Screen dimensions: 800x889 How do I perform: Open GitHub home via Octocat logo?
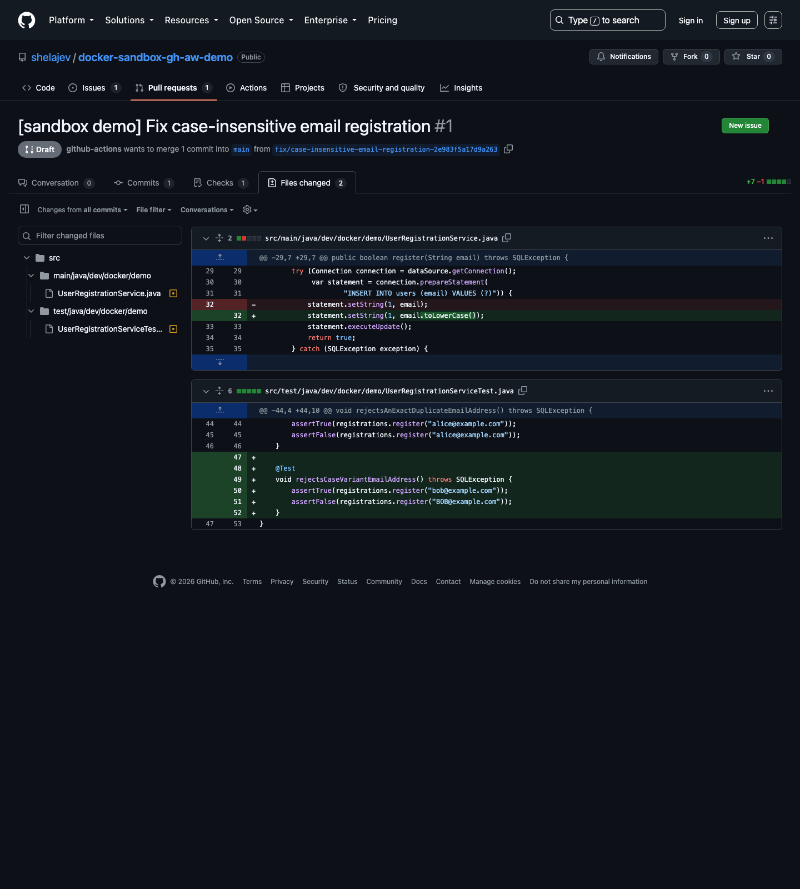(x=27, y=20)
